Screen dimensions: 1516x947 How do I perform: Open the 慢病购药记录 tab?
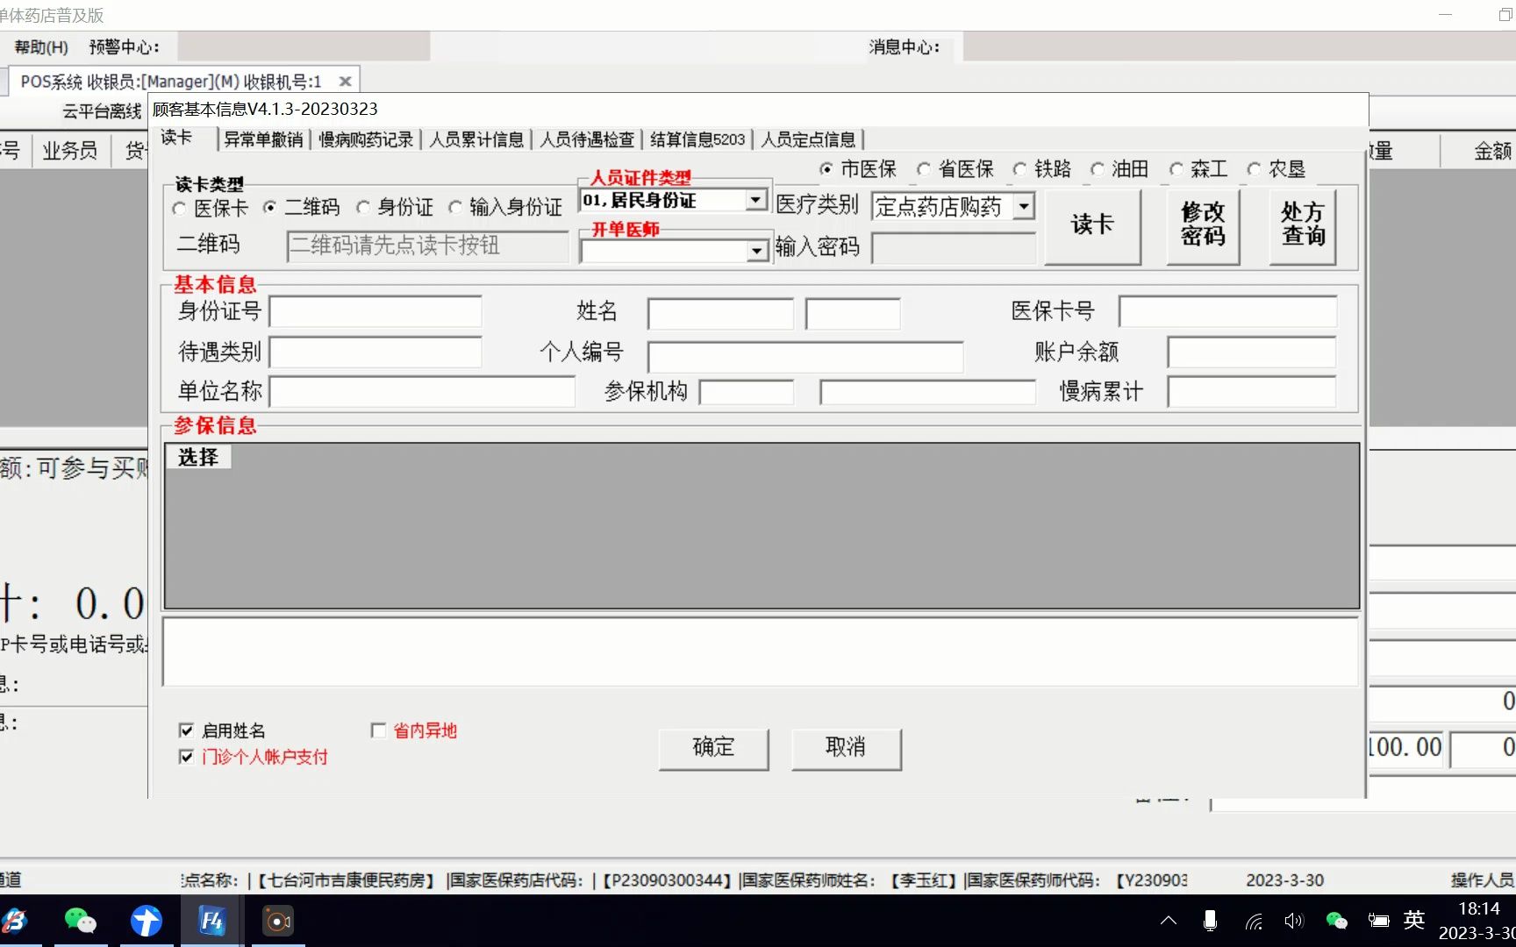[x=366, y=139]
